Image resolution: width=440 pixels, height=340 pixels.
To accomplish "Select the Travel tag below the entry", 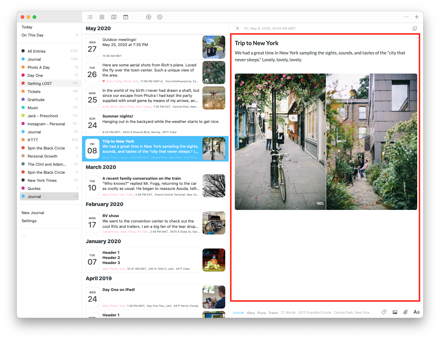I will pyautogui.click(x=273, y=312).
